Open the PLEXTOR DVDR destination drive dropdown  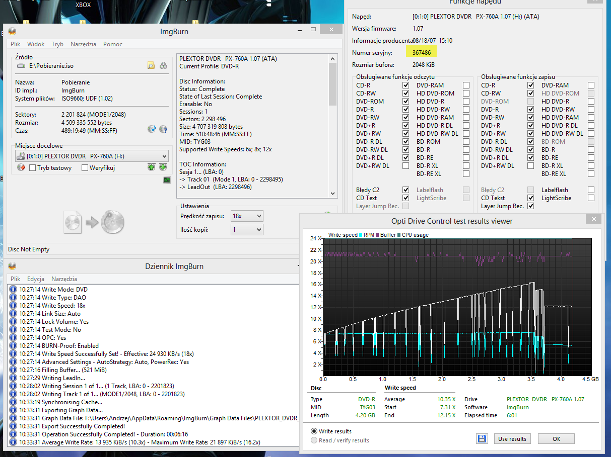92,156
